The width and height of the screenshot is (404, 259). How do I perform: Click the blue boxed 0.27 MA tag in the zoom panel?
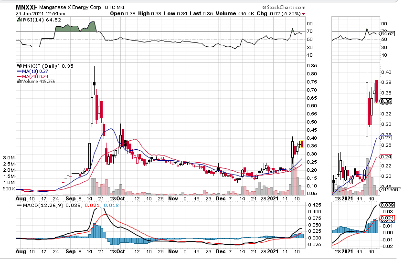[386, 138]
